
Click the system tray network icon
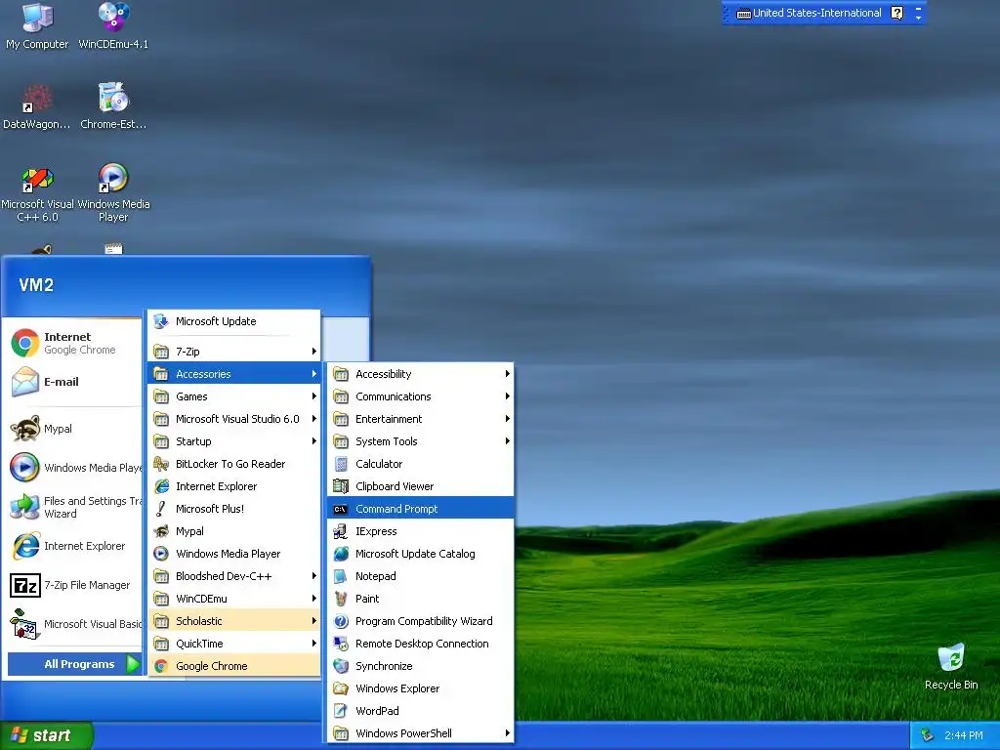(928, 735)
